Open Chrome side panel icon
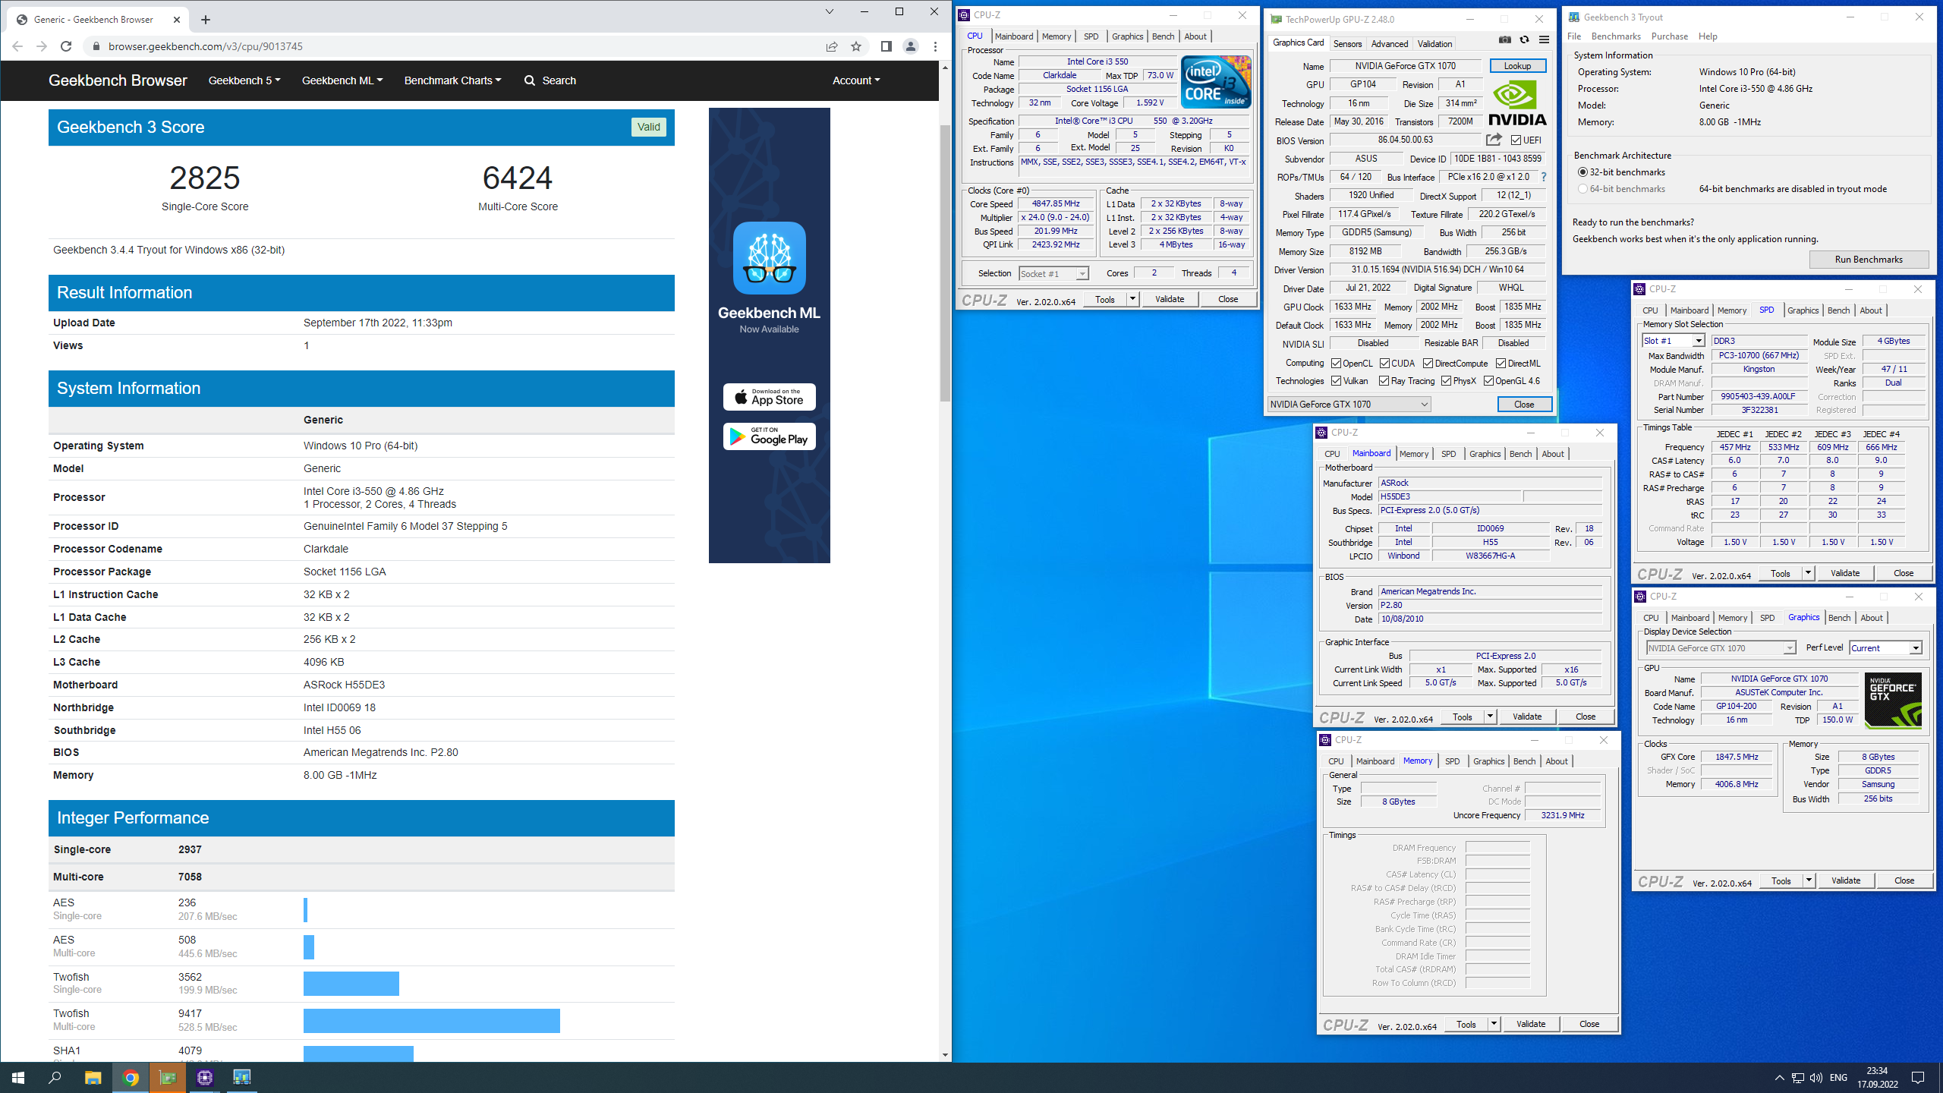1943x1093 pixels. pos(886,46)
